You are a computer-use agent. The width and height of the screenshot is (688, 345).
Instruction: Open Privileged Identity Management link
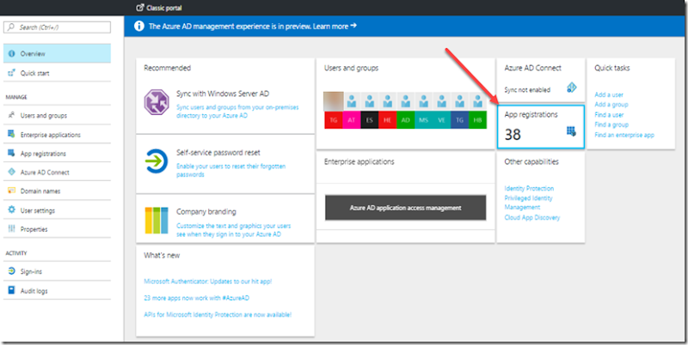(528, 203)
